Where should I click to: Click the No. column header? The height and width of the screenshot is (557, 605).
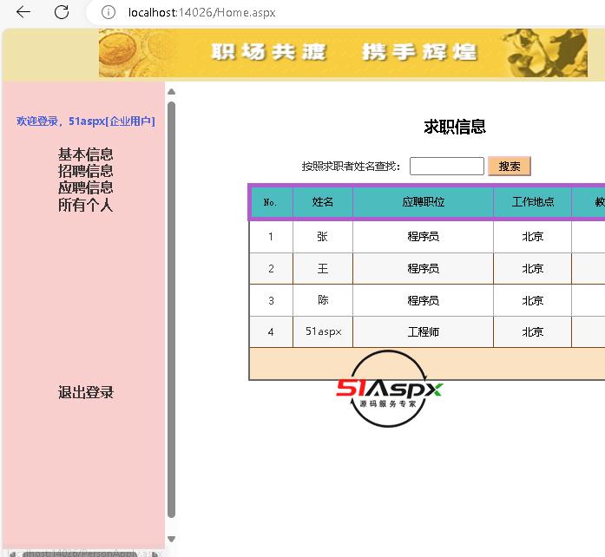click(x=271, y=202)
